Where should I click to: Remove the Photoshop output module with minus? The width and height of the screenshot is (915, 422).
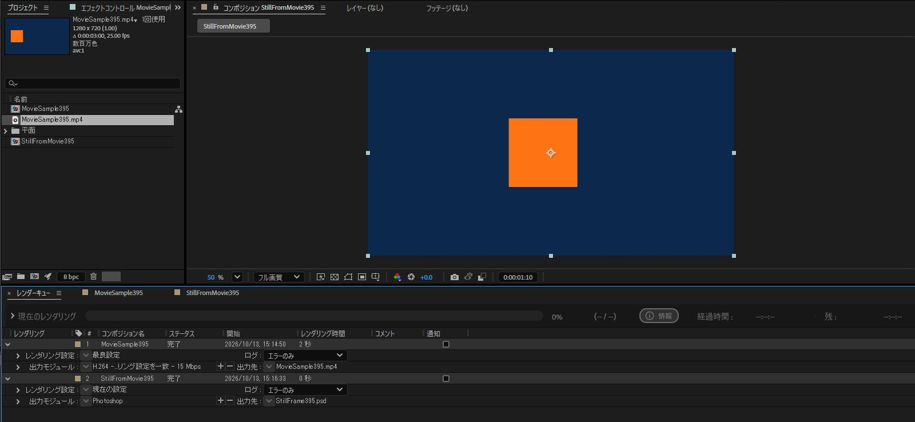coord(230,401)
